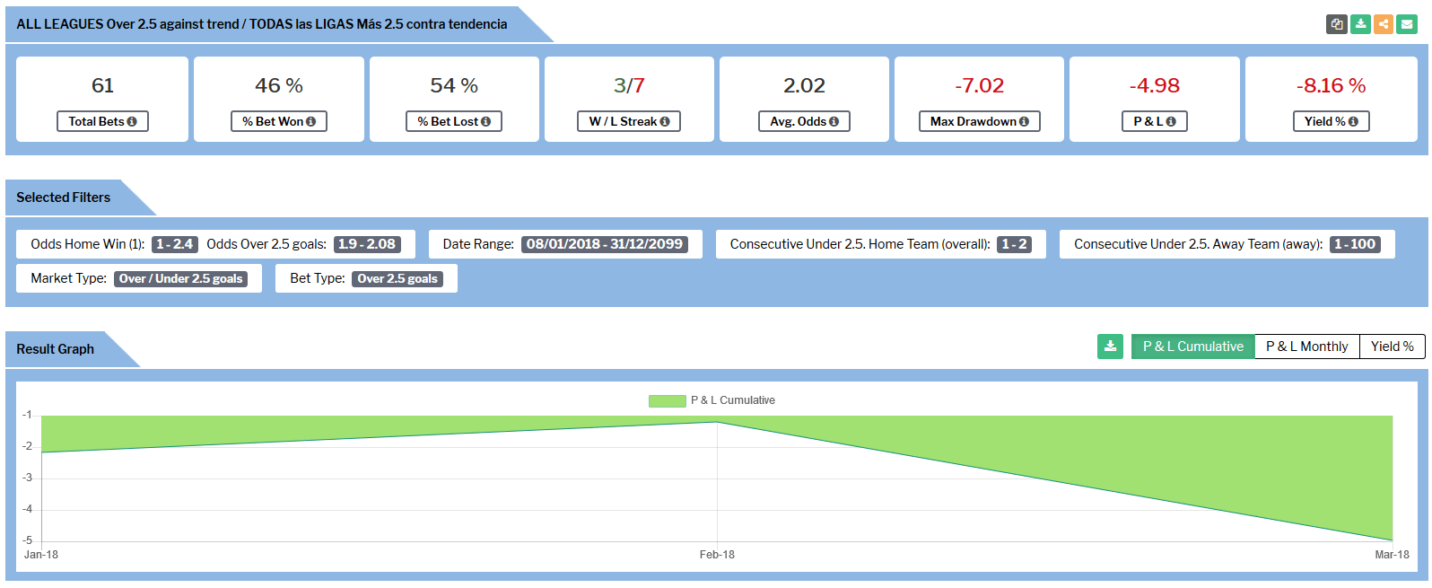The image size is (1432, 588).
Task: Download the Result Graph image
Action: tap(1110, 347)
